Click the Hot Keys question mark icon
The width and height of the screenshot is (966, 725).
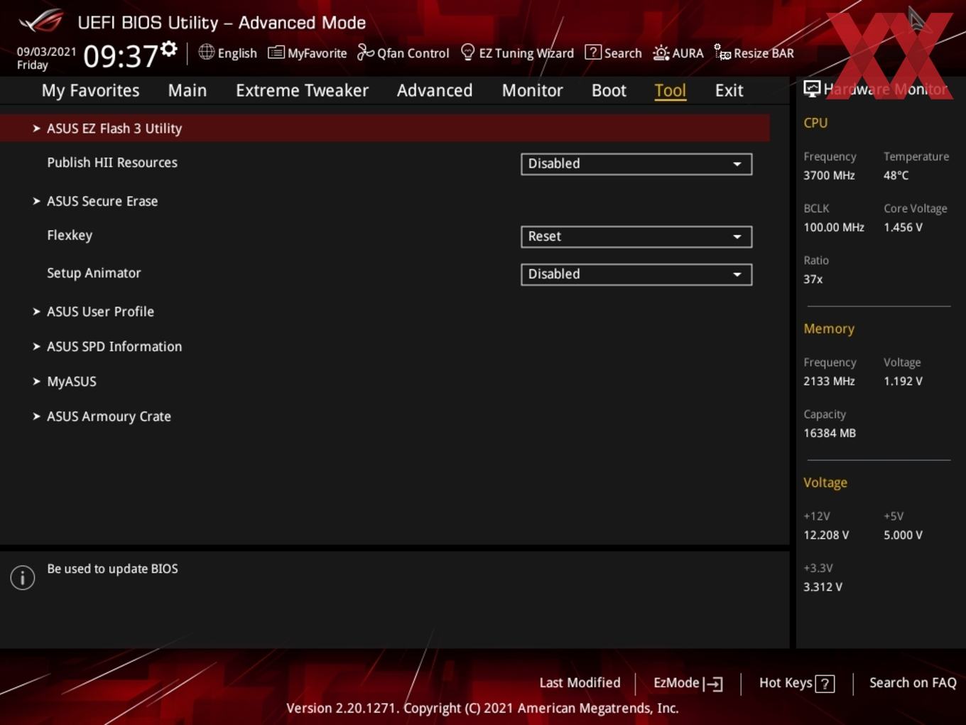pos(825,684)
